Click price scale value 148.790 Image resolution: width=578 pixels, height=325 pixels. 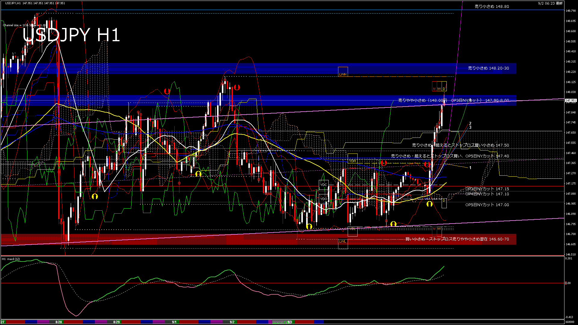[571, 11]
